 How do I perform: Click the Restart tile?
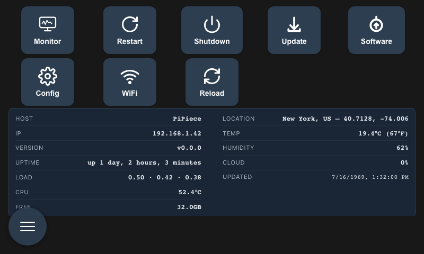130,30
